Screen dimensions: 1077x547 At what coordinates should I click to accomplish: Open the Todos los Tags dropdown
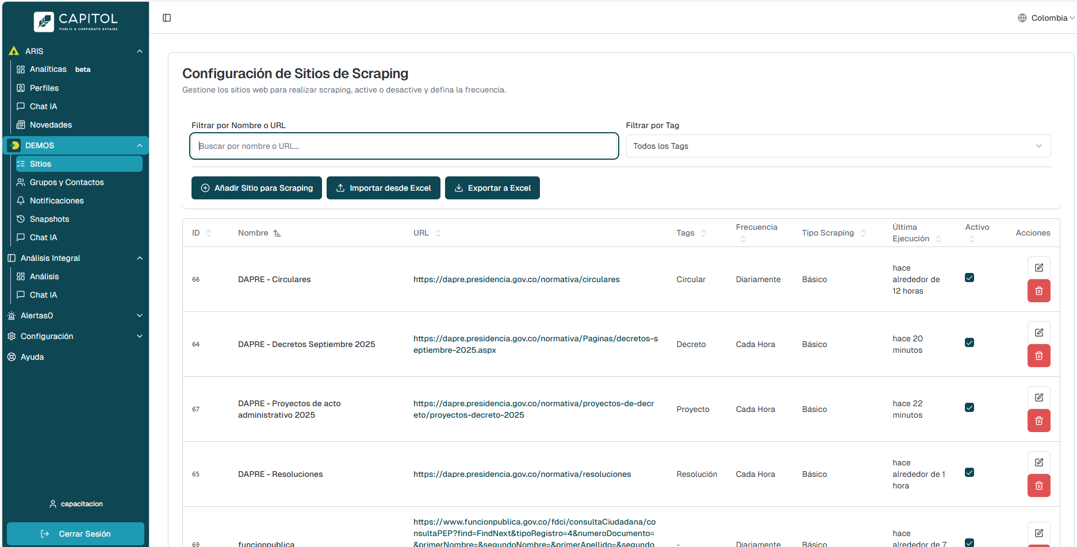[838, 146]
